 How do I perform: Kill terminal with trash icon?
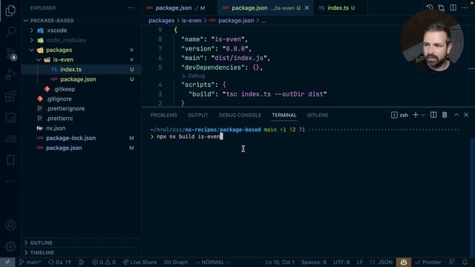445,115
